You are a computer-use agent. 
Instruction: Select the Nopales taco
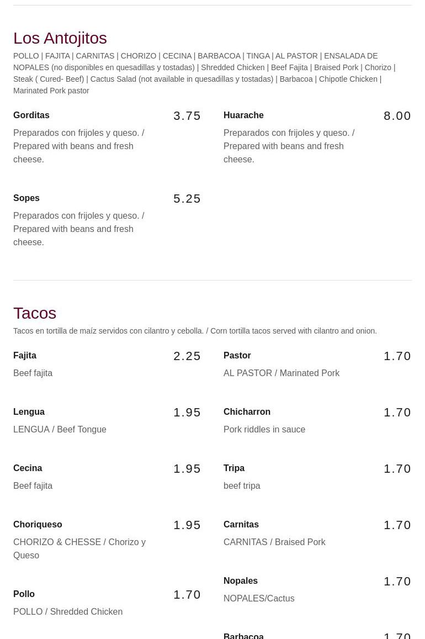coord(241,581)
